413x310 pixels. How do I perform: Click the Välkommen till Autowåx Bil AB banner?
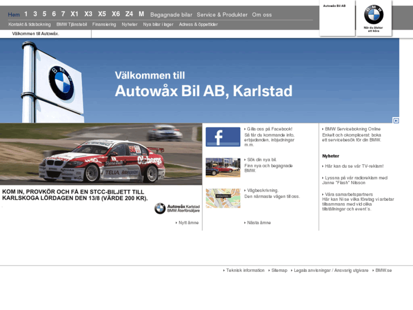pyautogui.click(x=199, y=80)
